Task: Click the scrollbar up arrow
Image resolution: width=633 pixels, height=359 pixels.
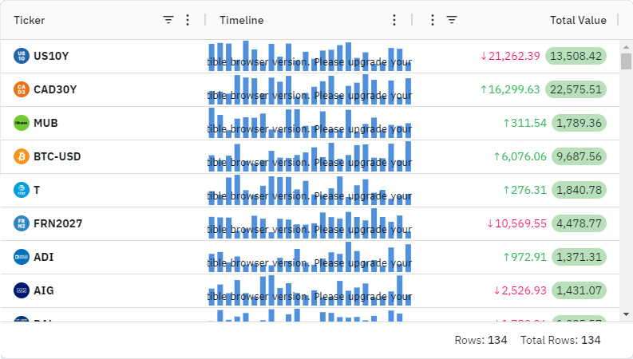Action: pyautogui.click(x=626, y=47)
